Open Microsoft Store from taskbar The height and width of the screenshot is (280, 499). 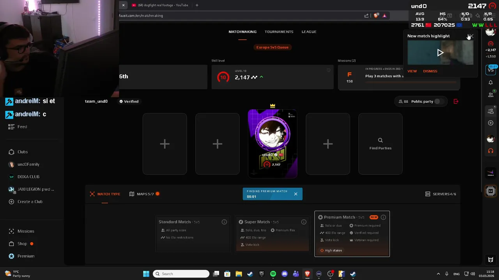[x=227, y=274]
